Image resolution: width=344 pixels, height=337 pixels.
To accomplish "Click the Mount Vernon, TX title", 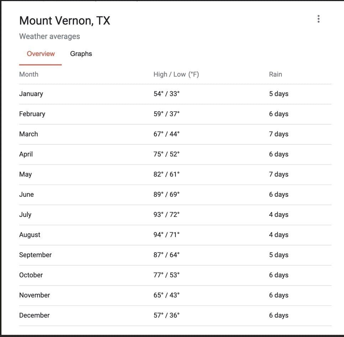I will (64, 21).
